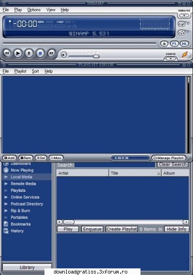Open the Playlist Editor Help menu
Screen dimensions: 193x275
pos(49,71)
